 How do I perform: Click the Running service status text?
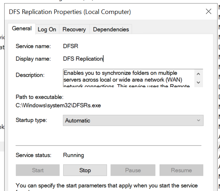pyautogui.click(x=74, y=155)
